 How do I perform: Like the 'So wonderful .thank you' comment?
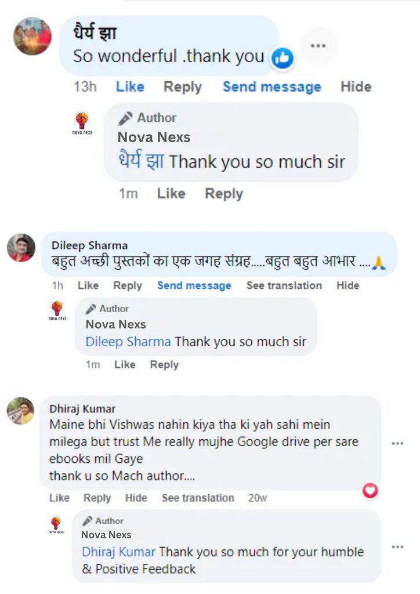click(130, 87)
